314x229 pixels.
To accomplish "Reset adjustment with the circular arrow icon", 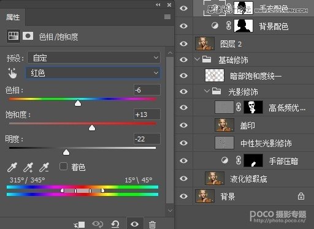I will tap(115, 224).
